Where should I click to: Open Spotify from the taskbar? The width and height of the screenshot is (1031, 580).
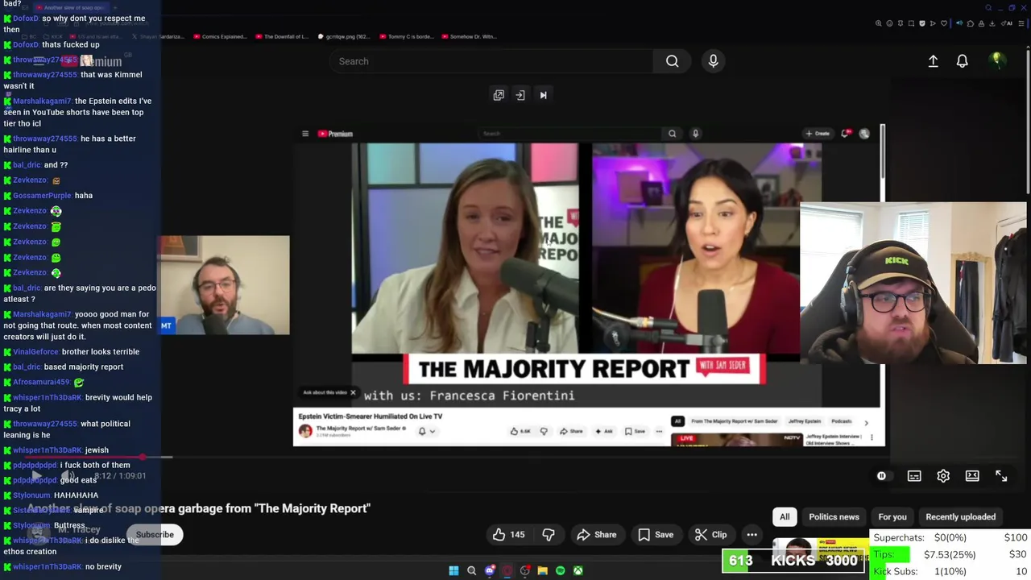561,570
